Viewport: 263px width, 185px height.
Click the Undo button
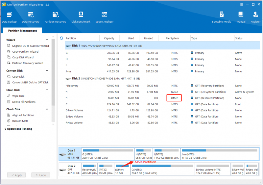tap(40, 175)
